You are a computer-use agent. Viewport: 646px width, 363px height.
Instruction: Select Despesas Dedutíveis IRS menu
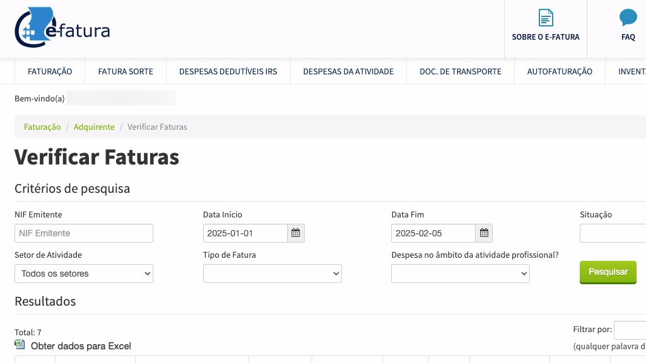(x=228, y=71)
